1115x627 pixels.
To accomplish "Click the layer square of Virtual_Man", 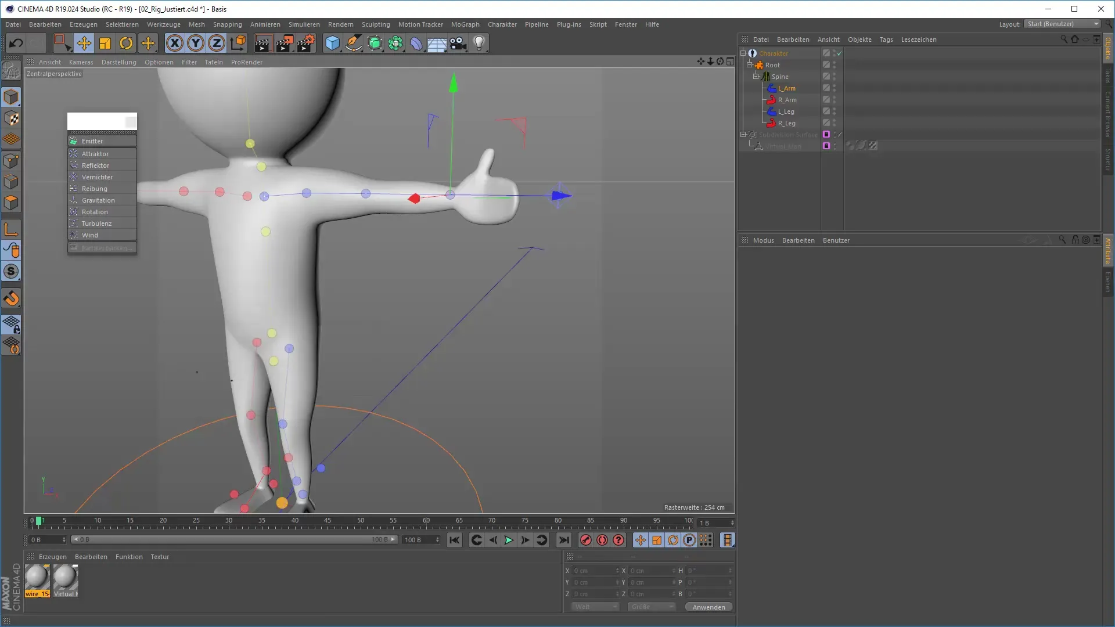I will click(x=826, y=146).
